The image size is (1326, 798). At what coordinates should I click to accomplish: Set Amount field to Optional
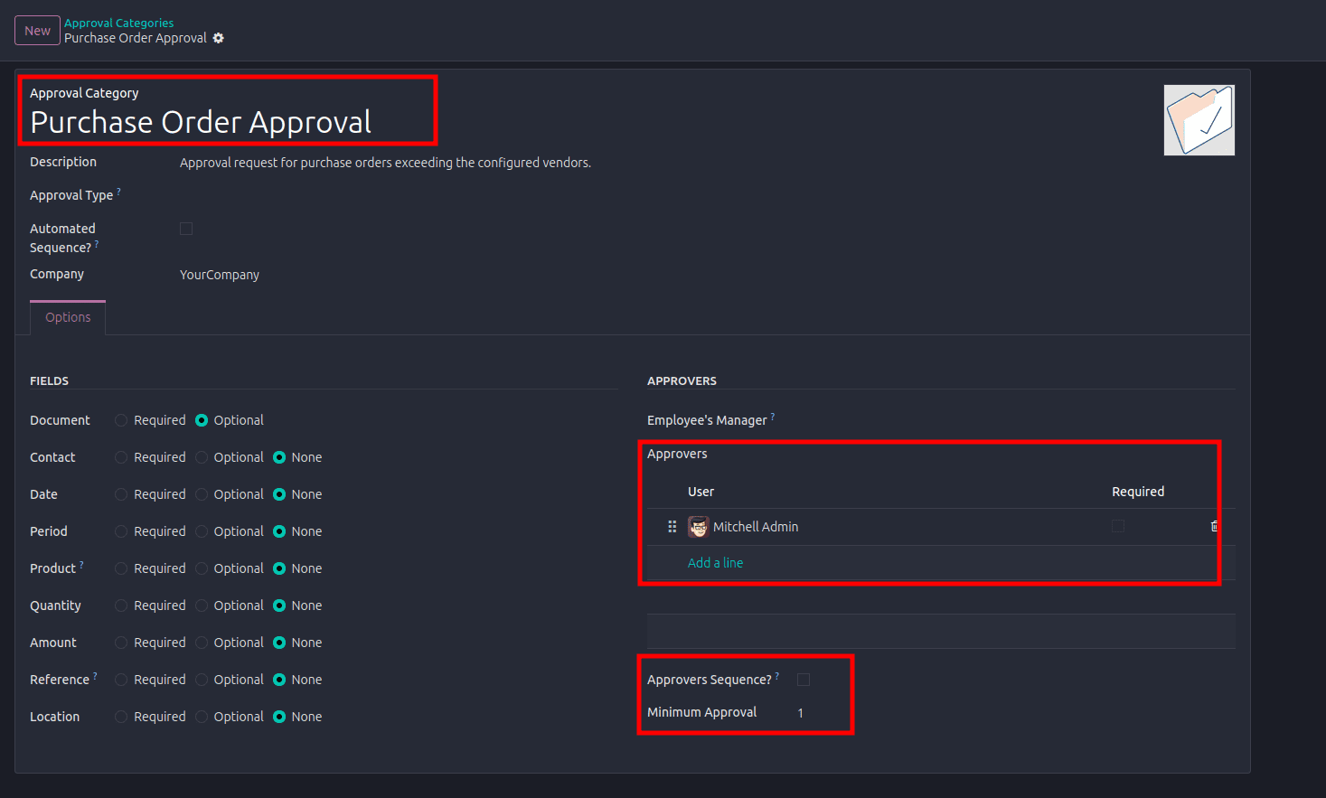(202, 643)
